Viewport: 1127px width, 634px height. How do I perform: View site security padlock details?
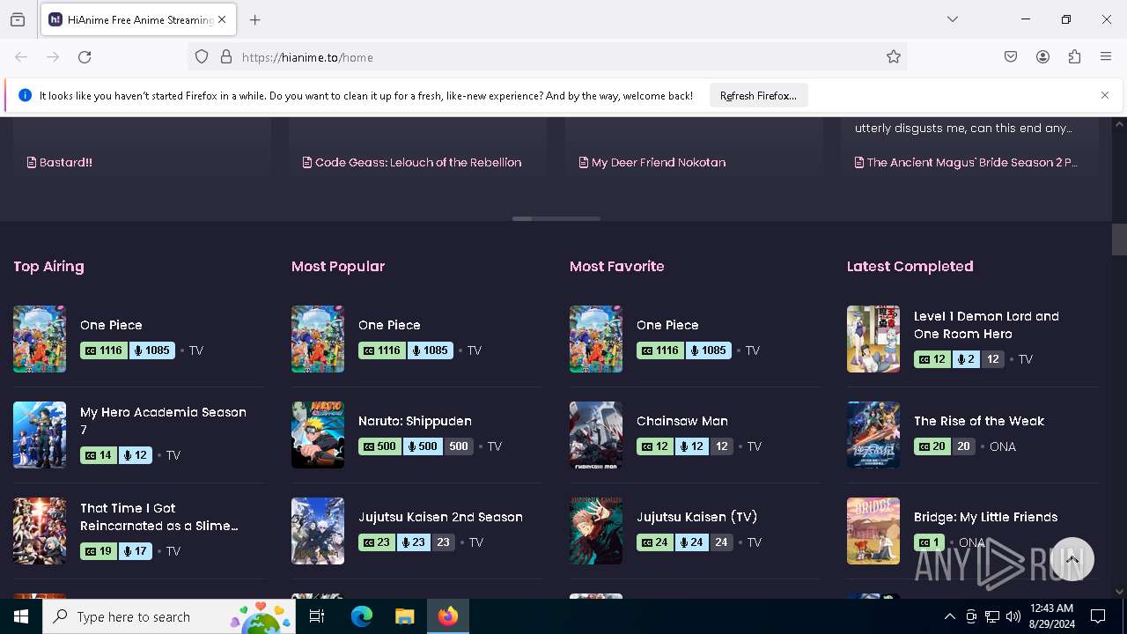(226, 57)
